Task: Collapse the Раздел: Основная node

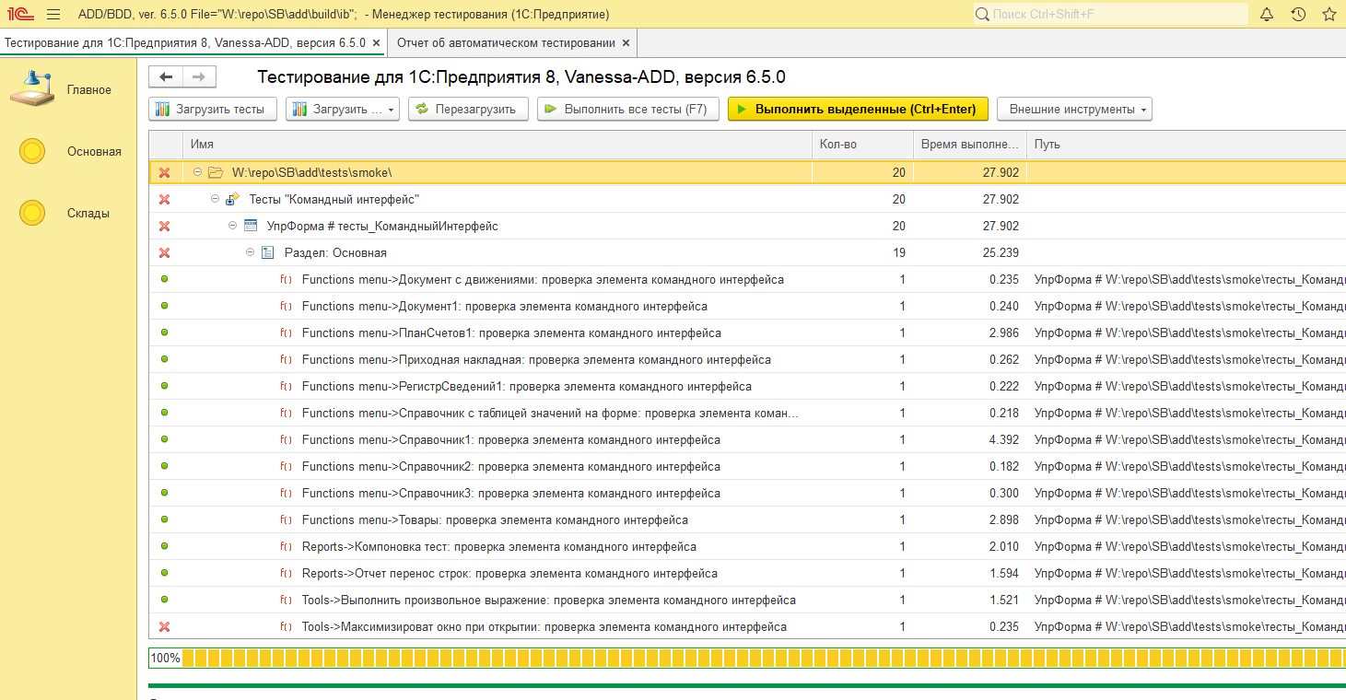Action: (250, 252)
